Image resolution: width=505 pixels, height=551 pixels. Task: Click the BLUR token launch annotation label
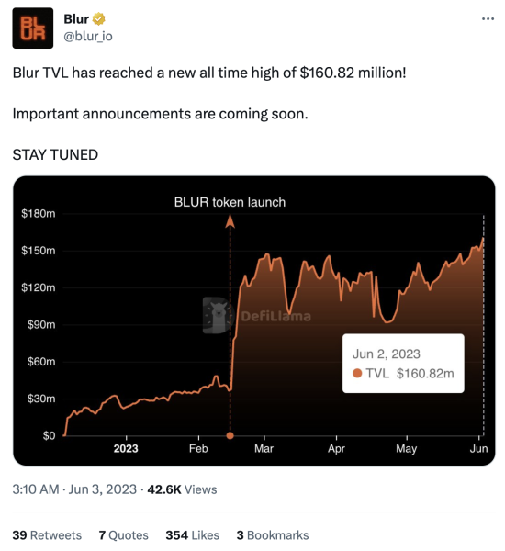coord(230,202)
